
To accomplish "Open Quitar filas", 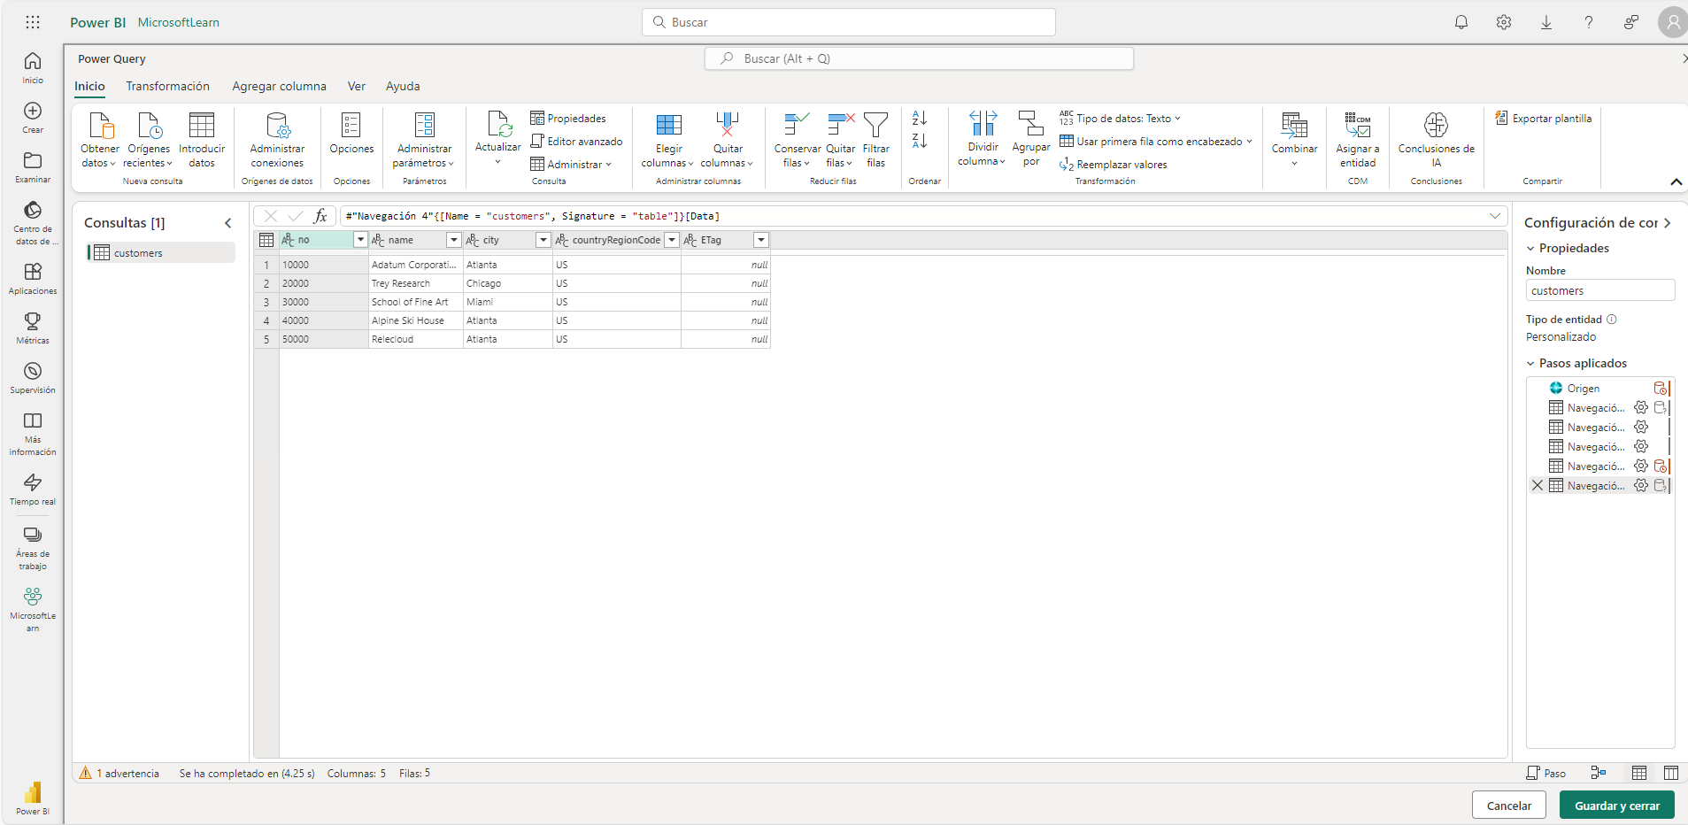I will 840,140.
